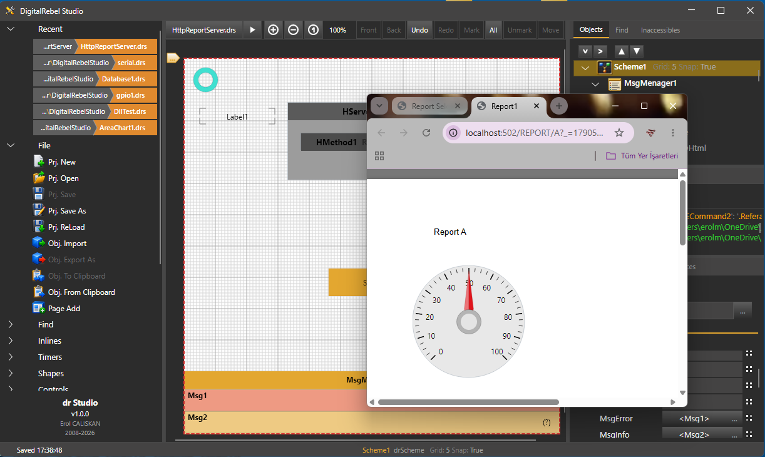Click Obj. From Clipboard
765x457 pixels.
coord(81,292)
